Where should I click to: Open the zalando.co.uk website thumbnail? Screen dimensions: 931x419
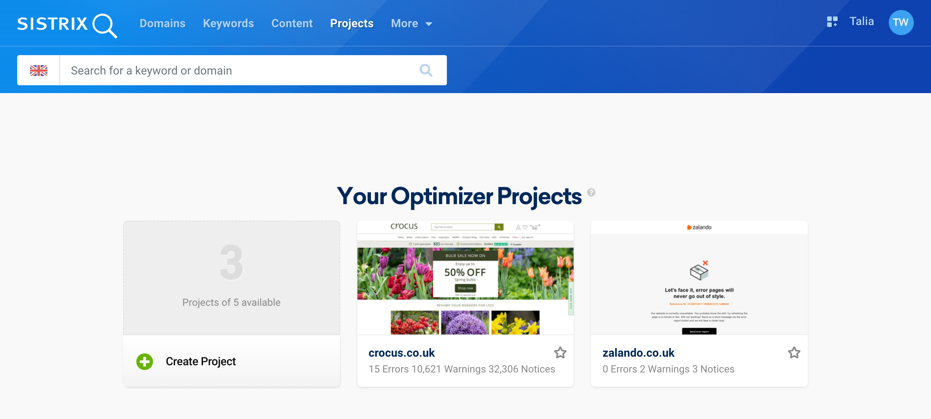click(699, 278)
